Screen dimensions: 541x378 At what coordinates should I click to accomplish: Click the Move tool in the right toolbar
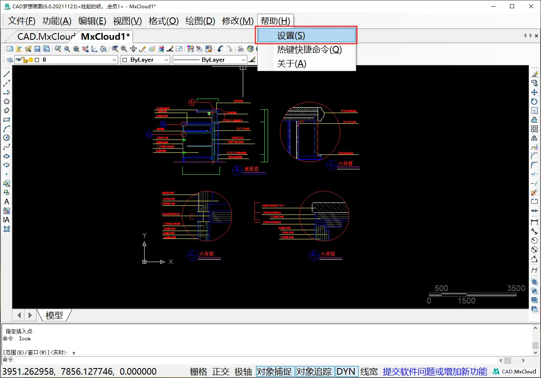pos(534,91)
